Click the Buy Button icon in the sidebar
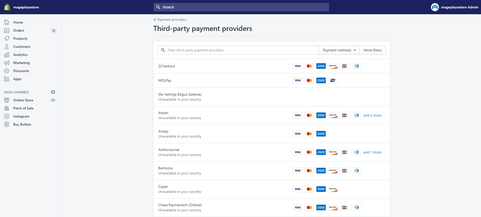Screen dimensions: 481x217 click(x=6, y=124)
